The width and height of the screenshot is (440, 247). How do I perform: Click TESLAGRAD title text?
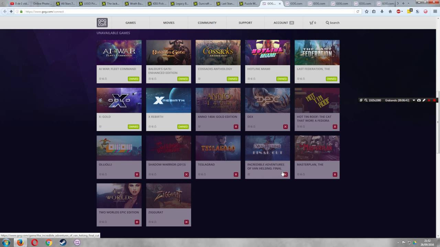206,164
